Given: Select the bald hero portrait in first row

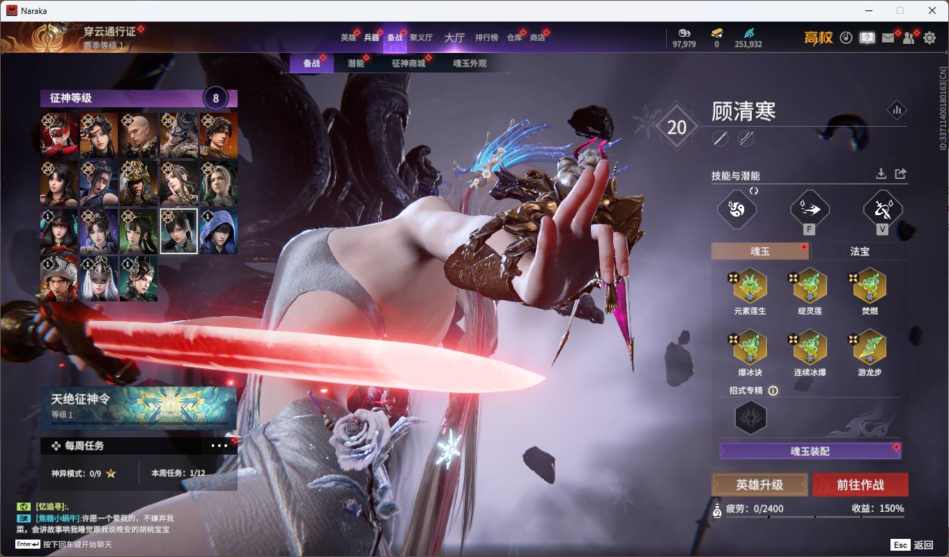Looking at the screenshot, I should [139, 136].
